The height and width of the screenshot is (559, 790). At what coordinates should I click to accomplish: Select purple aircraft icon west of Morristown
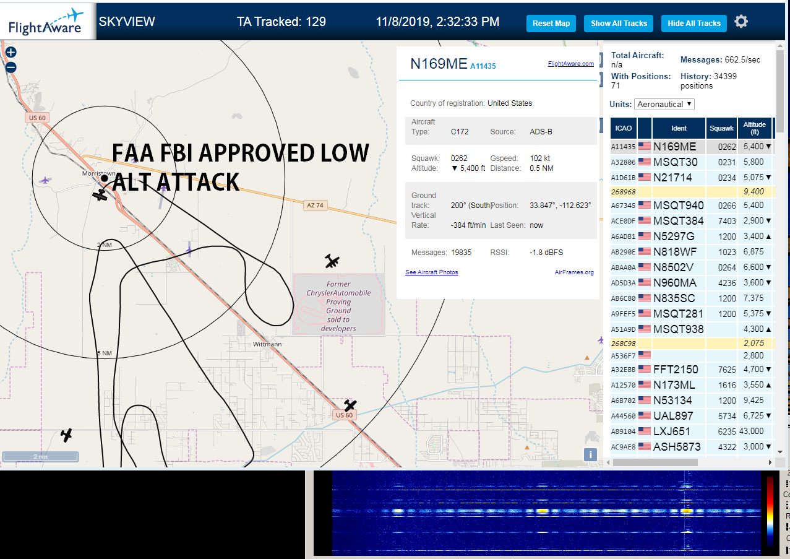pos(45,180)
